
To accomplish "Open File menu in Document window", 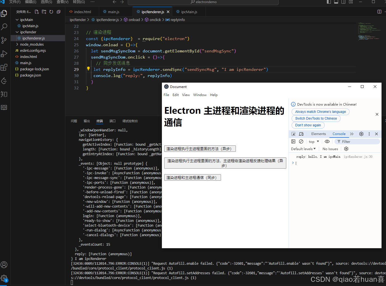I will (166, 95).
